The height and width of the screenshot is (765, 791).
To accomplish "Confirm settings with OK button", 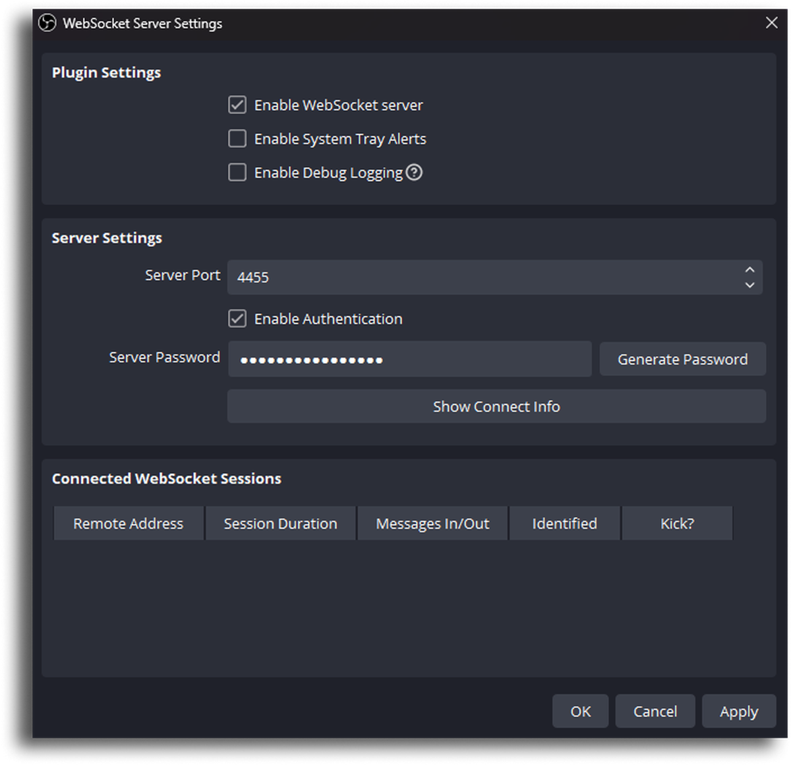I will click(x=580, y=711).
